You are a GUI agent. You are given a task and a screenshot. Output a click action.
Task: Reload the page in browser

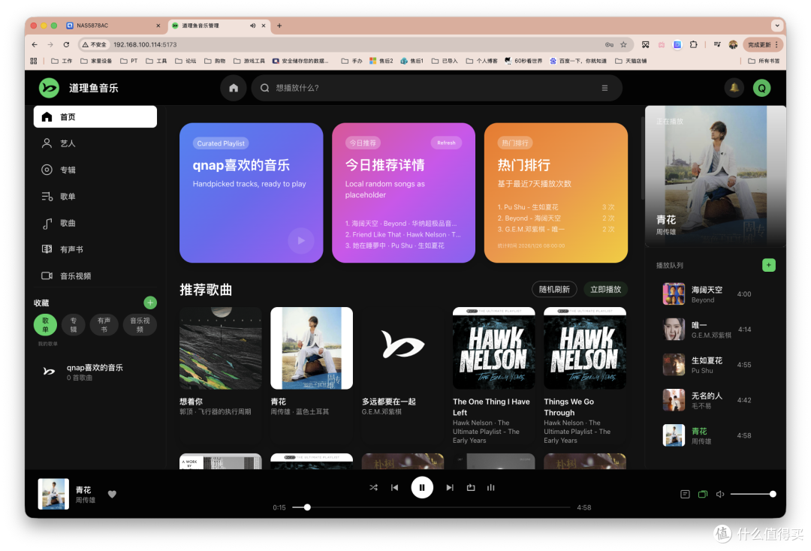[x=66, y=44]
